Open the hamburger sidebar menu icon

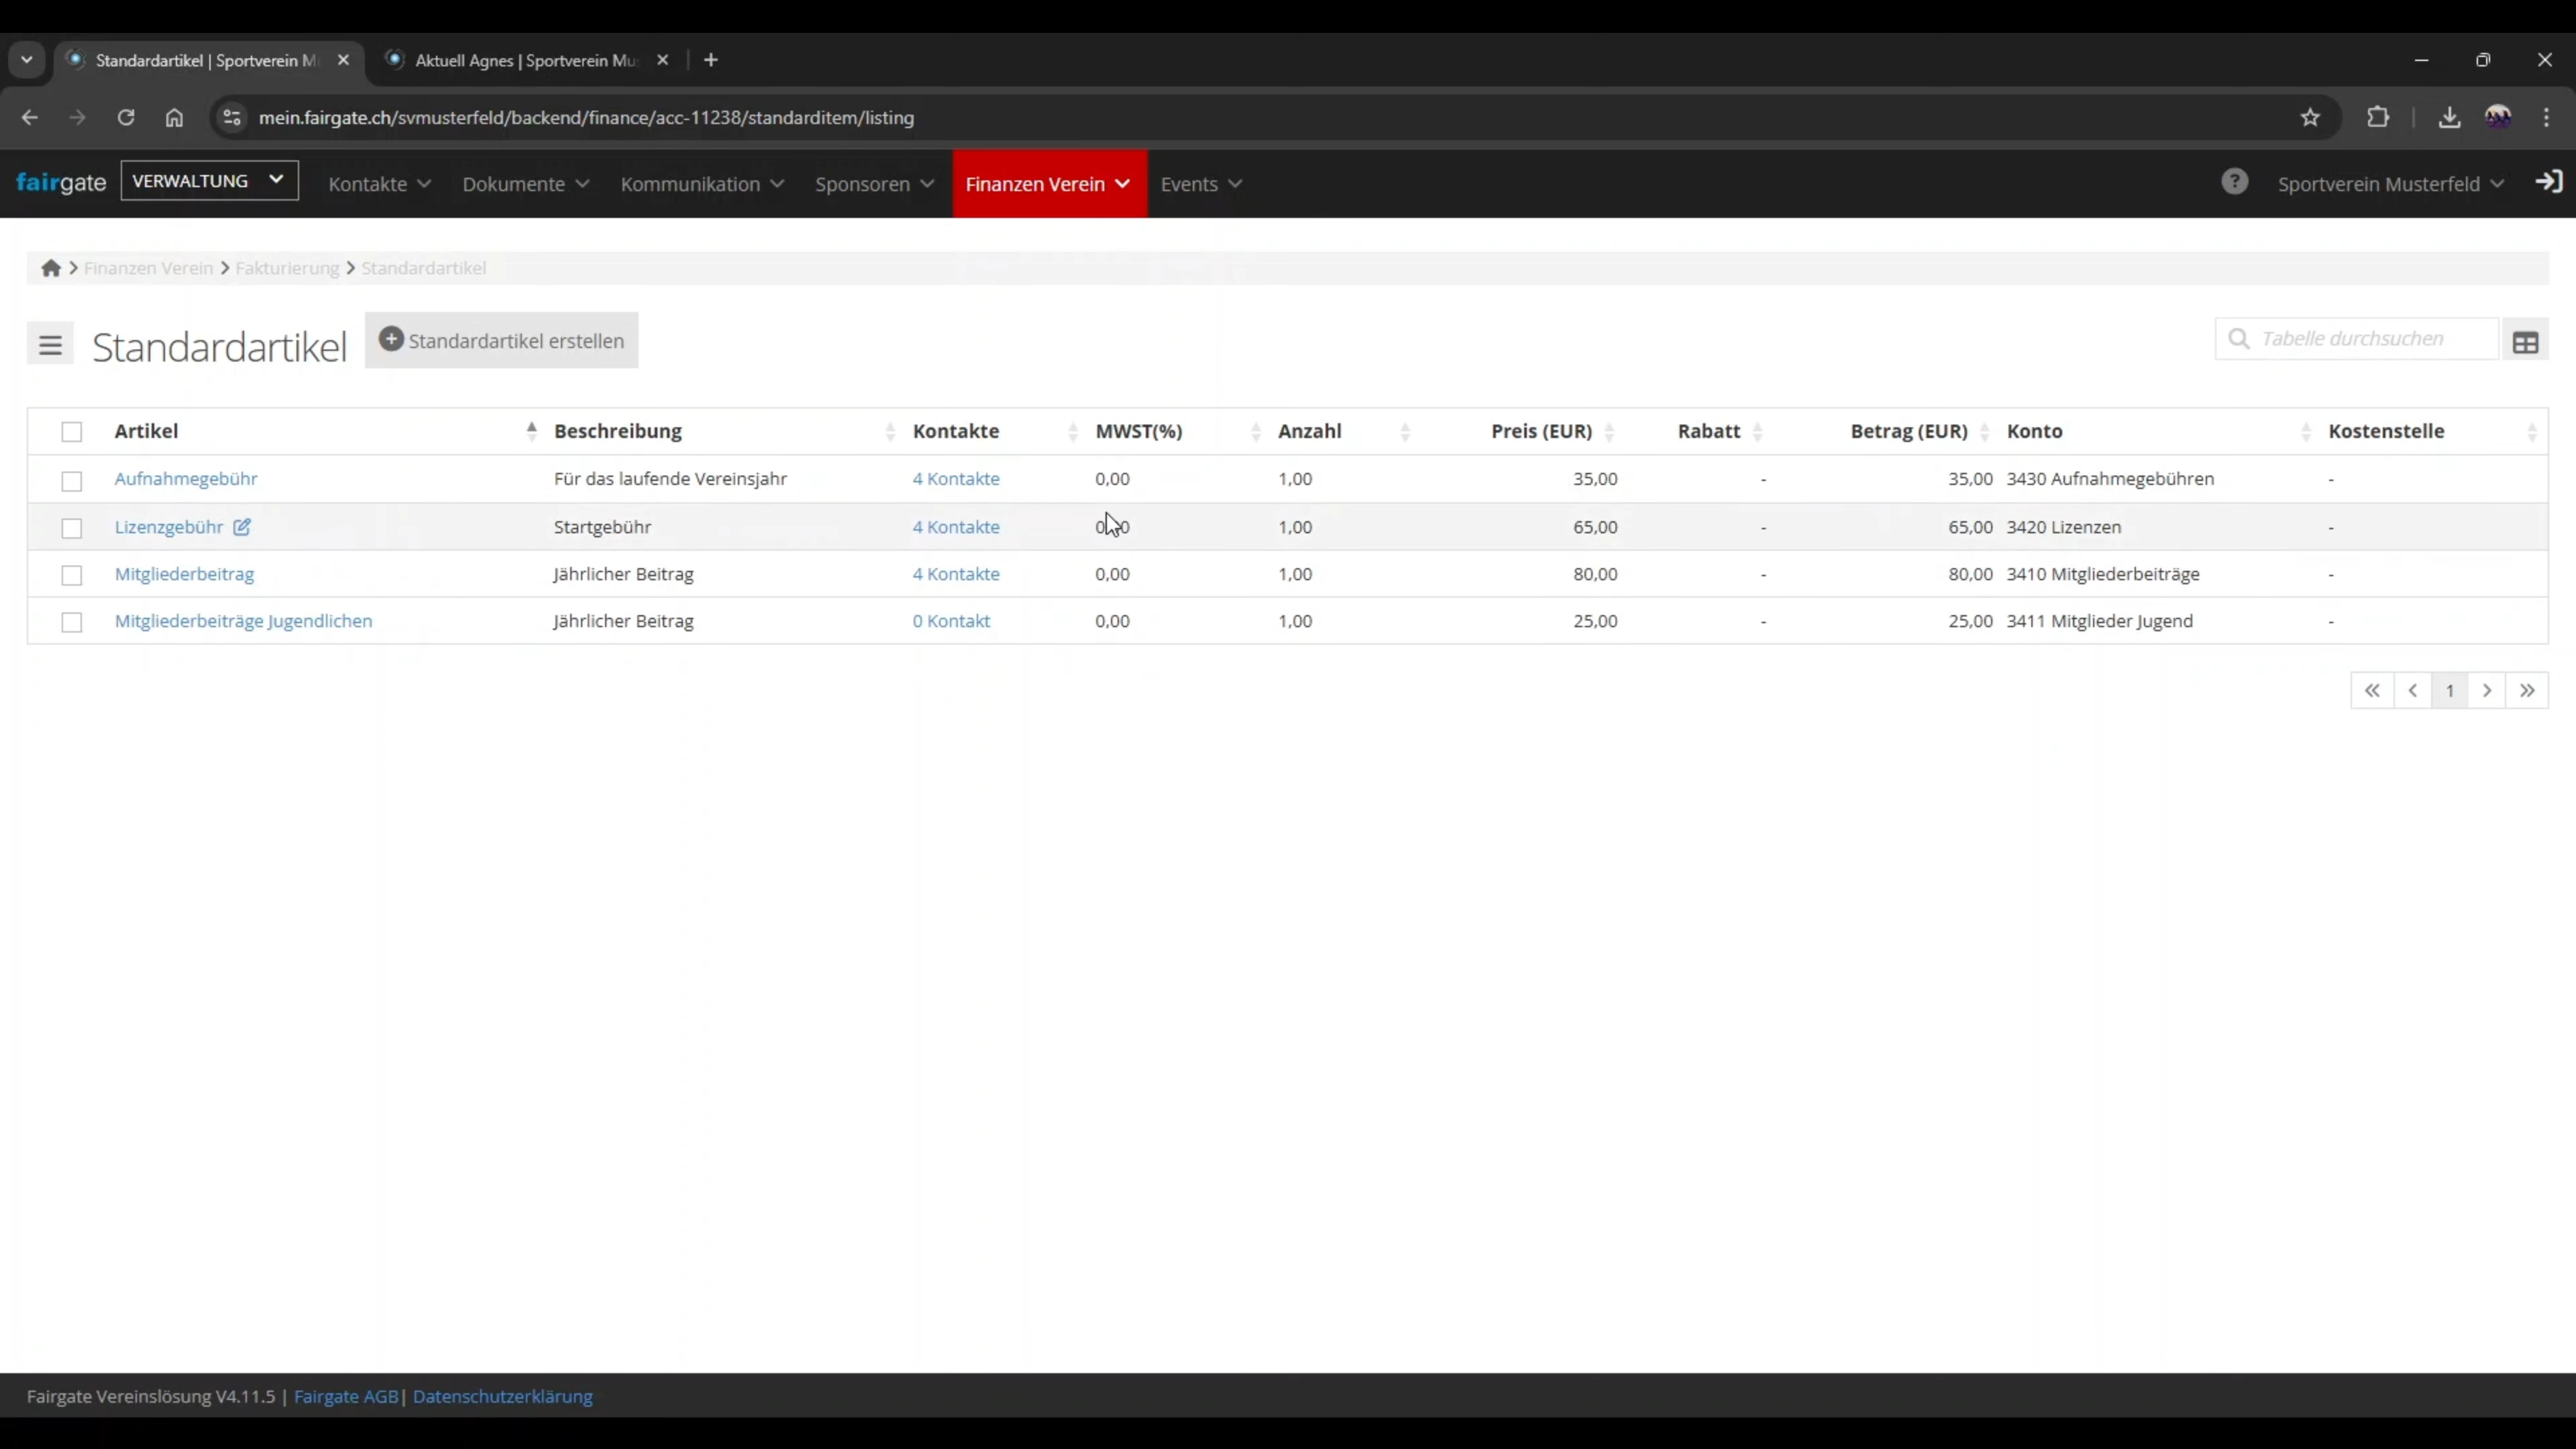(x=50, y=345)
